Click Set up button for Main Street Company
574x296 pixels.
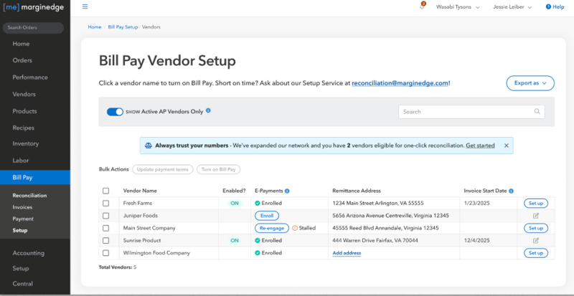click(x=536, y=228)
